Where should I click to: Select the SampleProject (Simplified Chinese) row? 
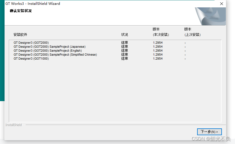click(115, 55)
